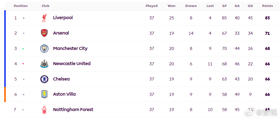Open the Arsenal club name link
280x119 pixels.
61,33
